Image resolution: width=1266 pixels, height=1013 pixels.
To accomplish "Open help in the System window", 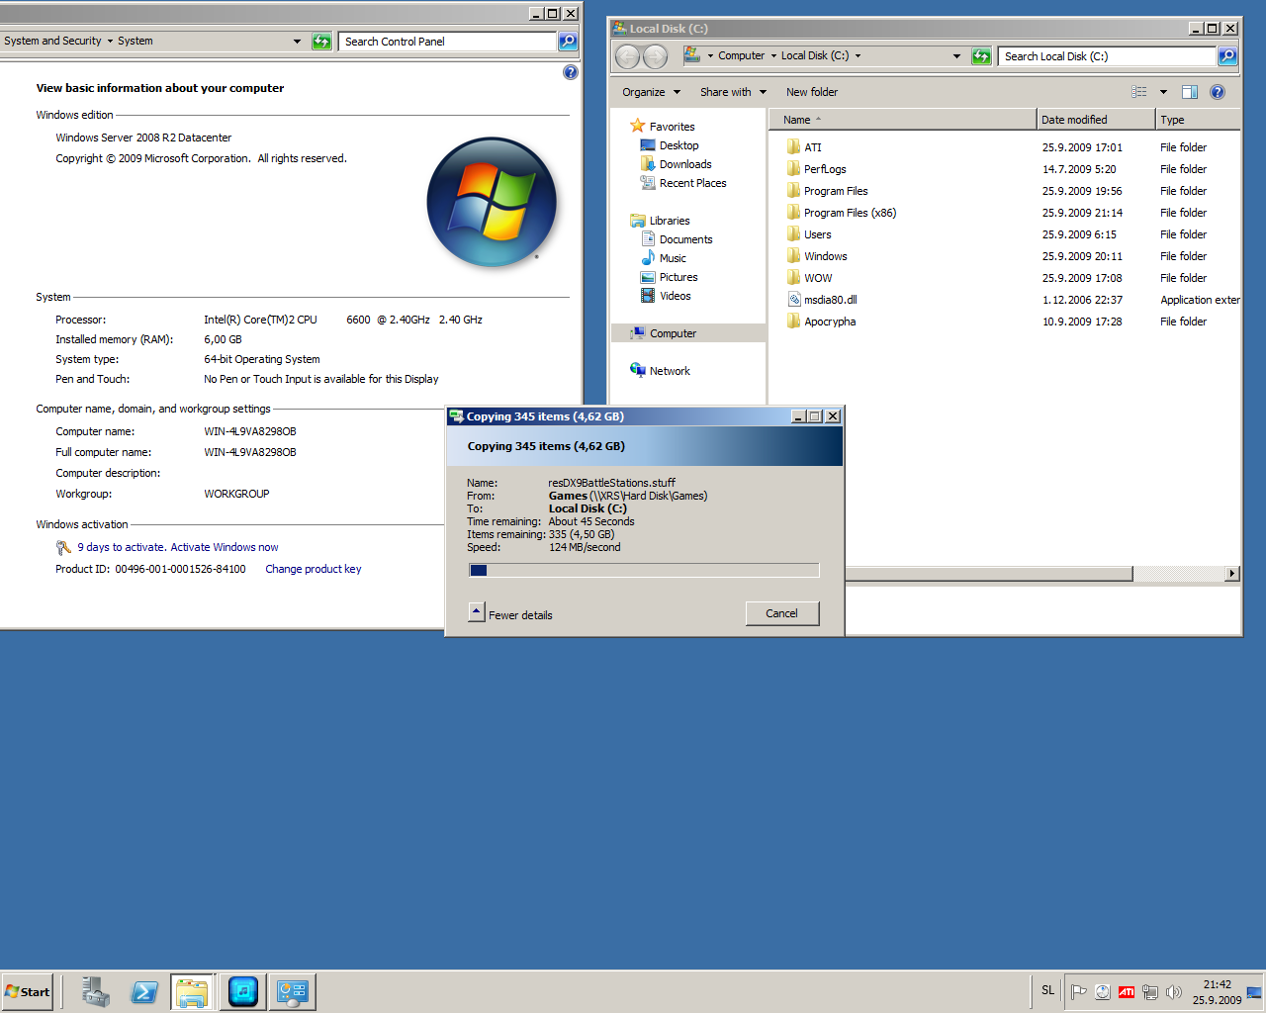I will pyautogui.click(x=571, y=72).
